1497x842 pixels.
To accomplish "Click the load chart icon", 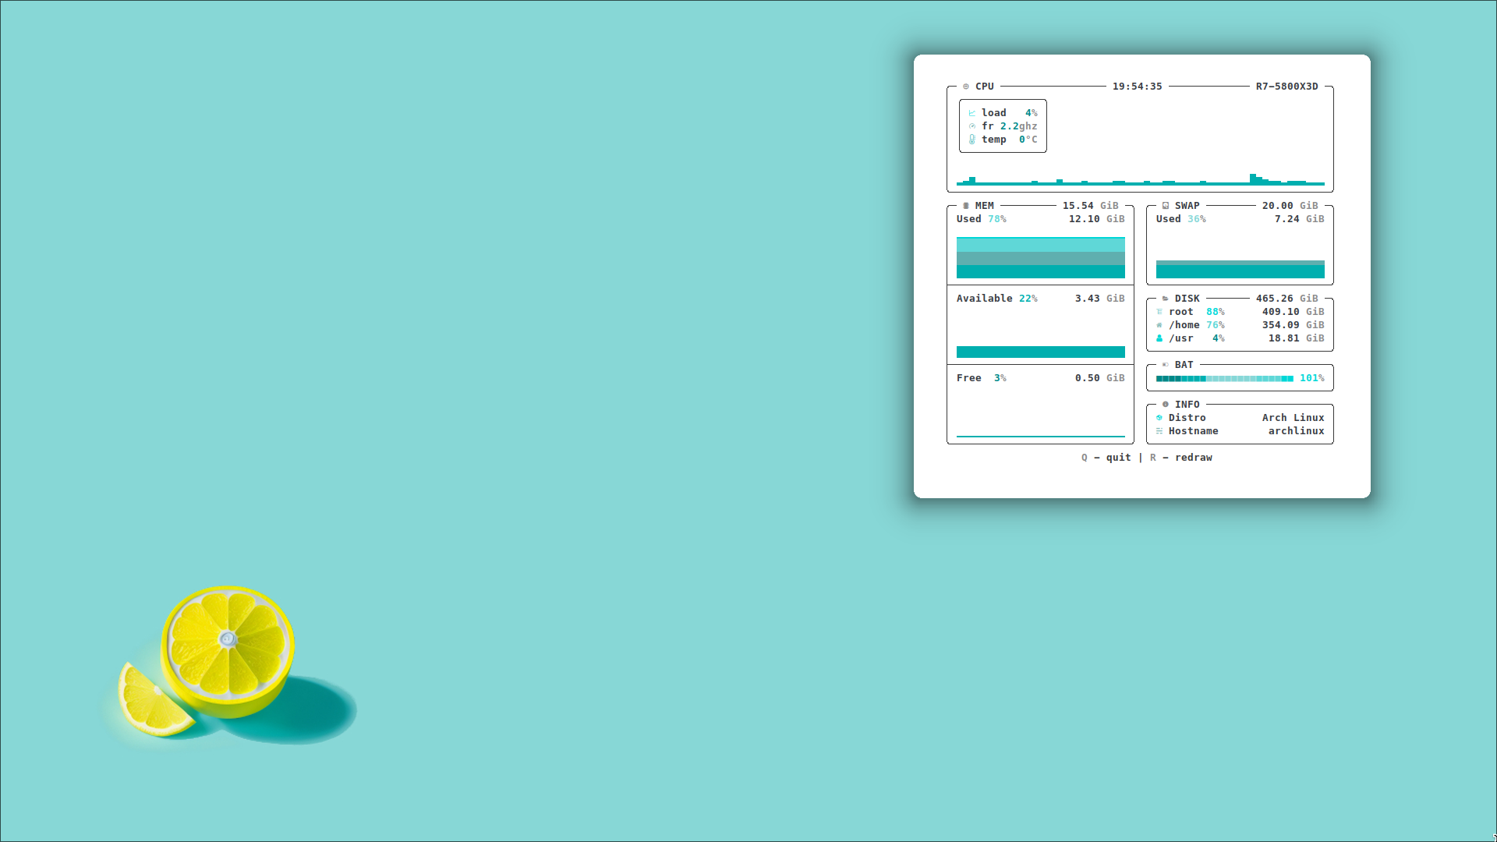I will pyautogui.click(x=972, y=113).
